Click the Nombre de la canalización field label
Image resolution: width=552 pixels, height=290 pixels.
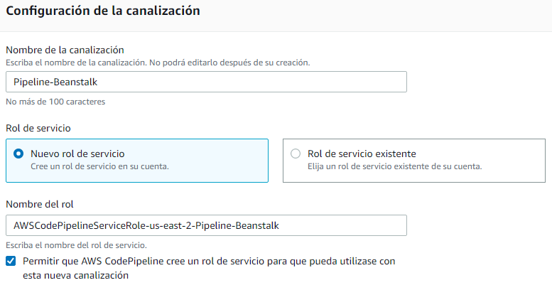[65, 50]
